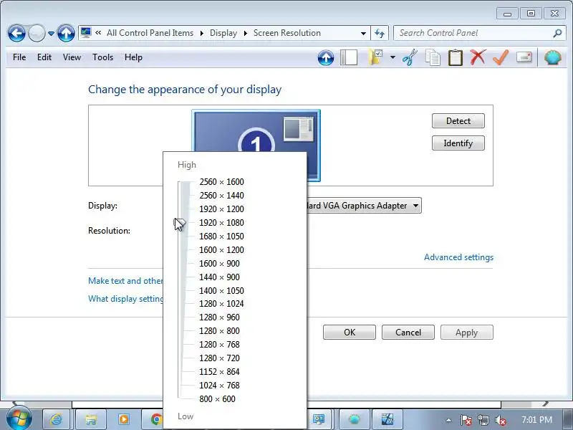The image size is (573, 430).
Task: Open the dropdown arrow beside folder options icon
Action: pyautogui.click(x=393, y=57)
